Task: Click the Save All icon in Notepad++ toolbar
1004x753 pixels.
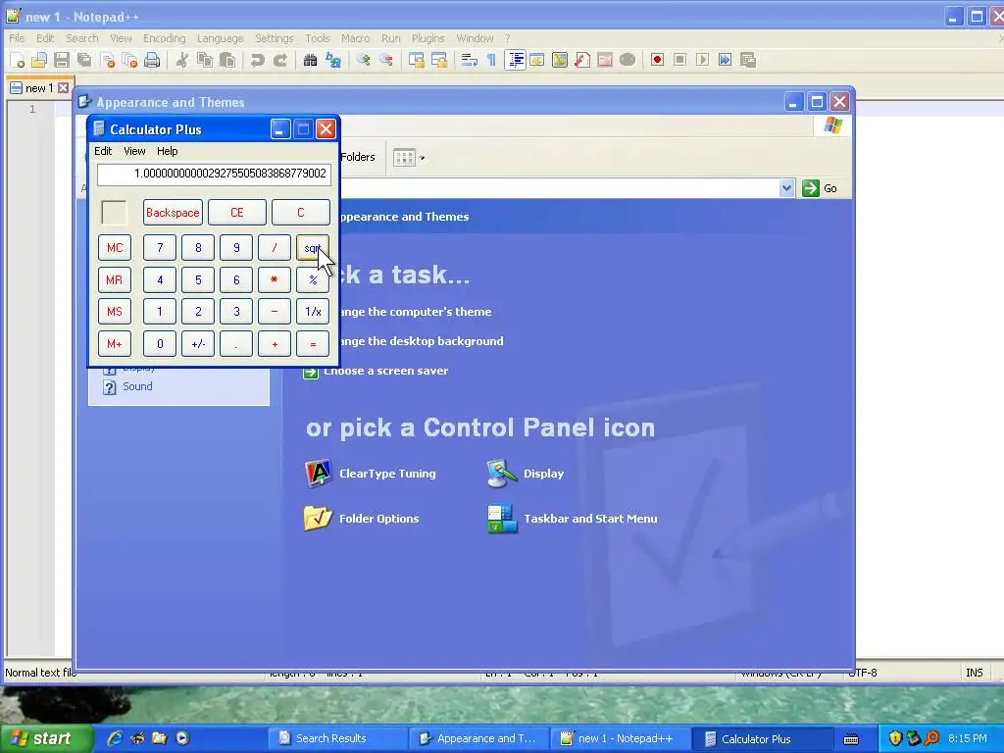Action: [x=84, y=60]
